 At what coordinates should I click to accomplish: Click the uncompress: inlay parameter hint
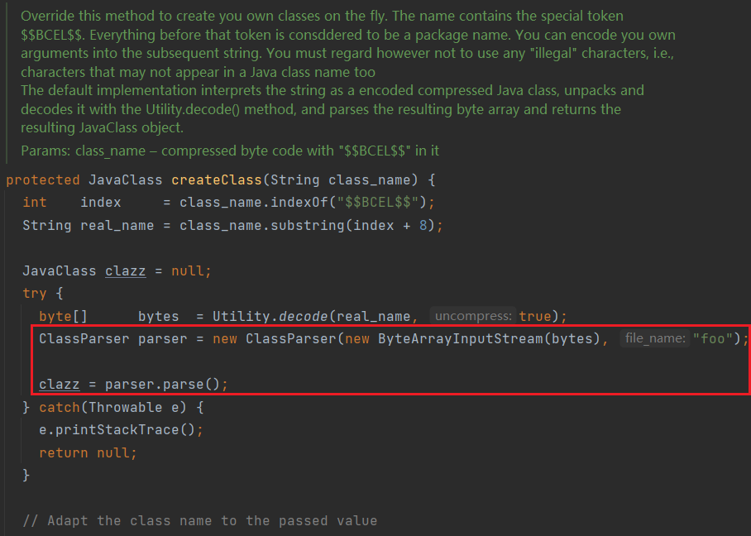[x=473, y=316]
